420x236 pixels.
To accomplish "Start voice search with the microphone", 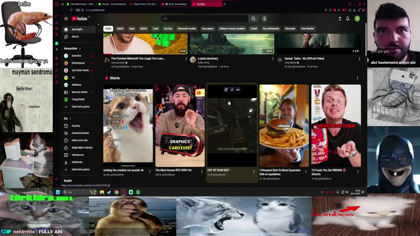I will (264, 19).
